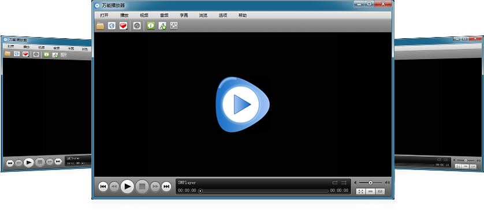Take a screenshot with the camera icon
Image resolution: width=484 pixels, height=210 pixels.
[x=137, y=26]
